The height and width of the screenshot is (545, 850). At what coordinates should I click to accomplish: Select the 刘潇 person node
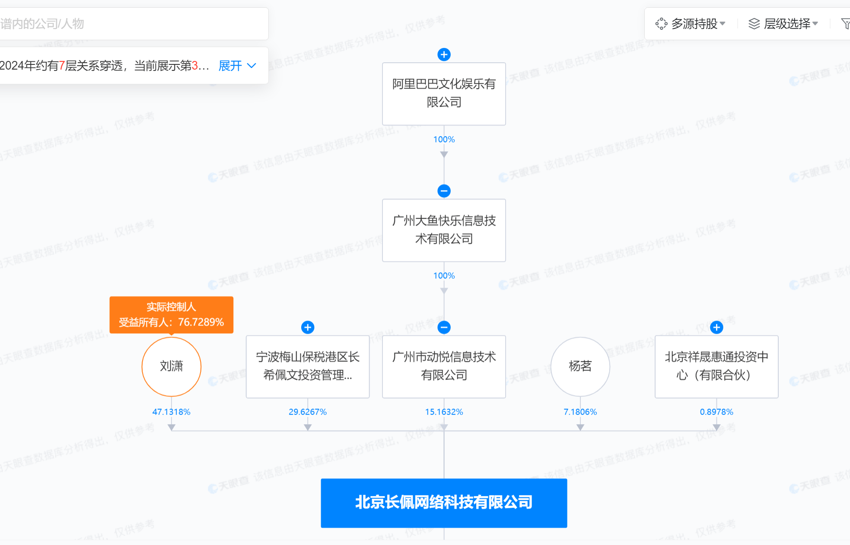(x=171, y=367)
